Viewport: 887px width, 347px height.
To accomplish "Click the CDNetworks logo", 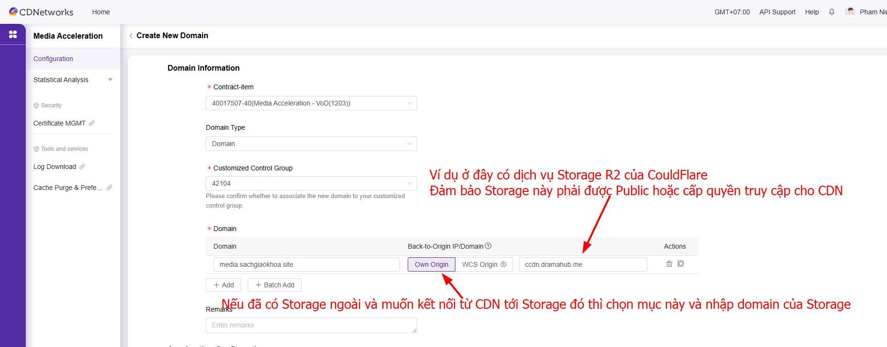I will [41, 12].
